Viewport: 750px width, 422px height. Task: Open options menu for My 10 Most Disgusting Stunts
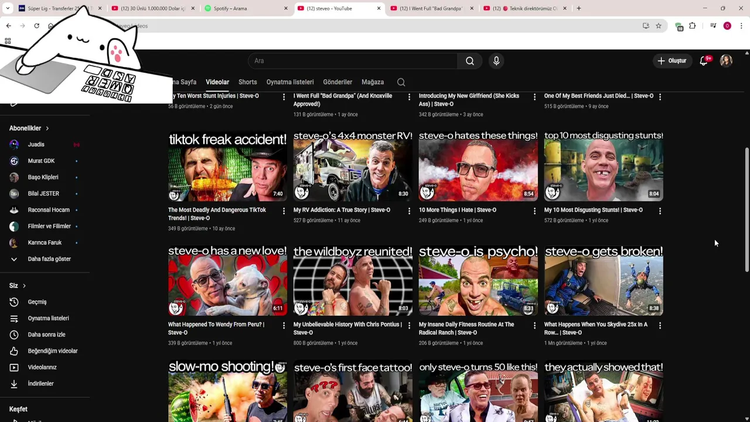tap(660, 210)
